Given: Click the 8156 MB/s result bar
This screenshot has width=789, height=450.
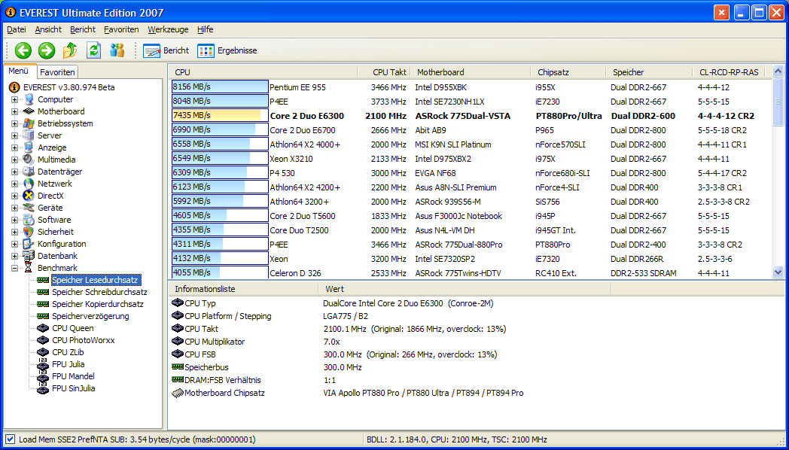Looking at the screenshot, I should tap(220, 87).
